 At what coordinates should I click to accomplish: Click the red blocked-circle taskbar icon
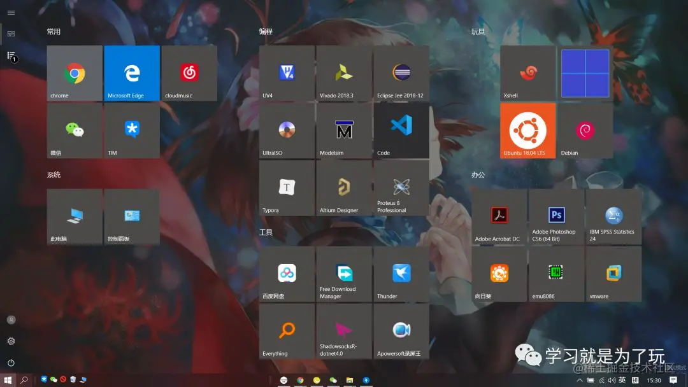[63, 379]
